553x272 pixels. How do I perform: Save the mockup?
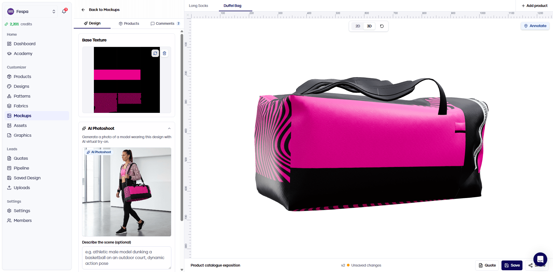point(512,265)
